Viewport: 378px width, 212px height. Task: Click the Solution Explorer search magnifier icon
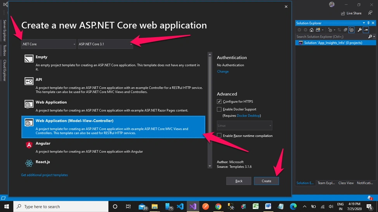coord(370,37)
